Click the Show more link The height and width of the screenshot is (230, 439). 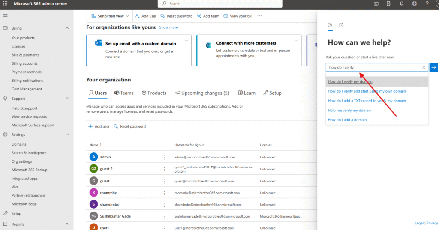[x=168, y=27]
